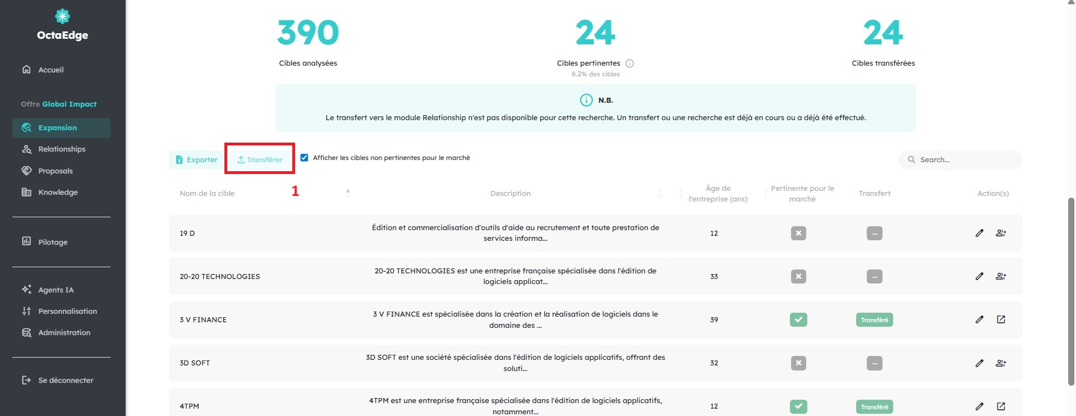Sort by Âge de l'entreprise column
1076x416 pixels.
[680, 193]
